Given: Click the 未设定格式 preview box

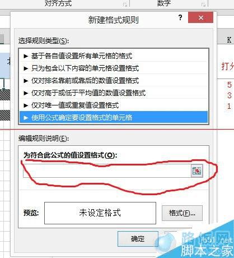Looking at the screenshot, I should [100, 213].
